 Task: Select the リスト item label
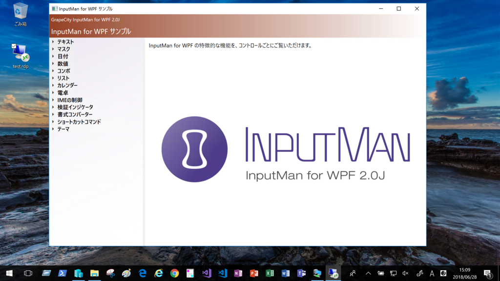63,78
